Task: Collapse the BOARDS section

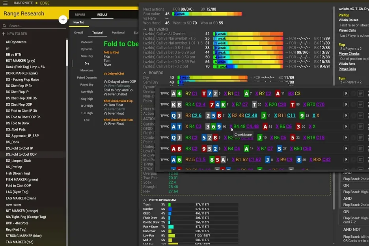Action: [x=145, y=73]
